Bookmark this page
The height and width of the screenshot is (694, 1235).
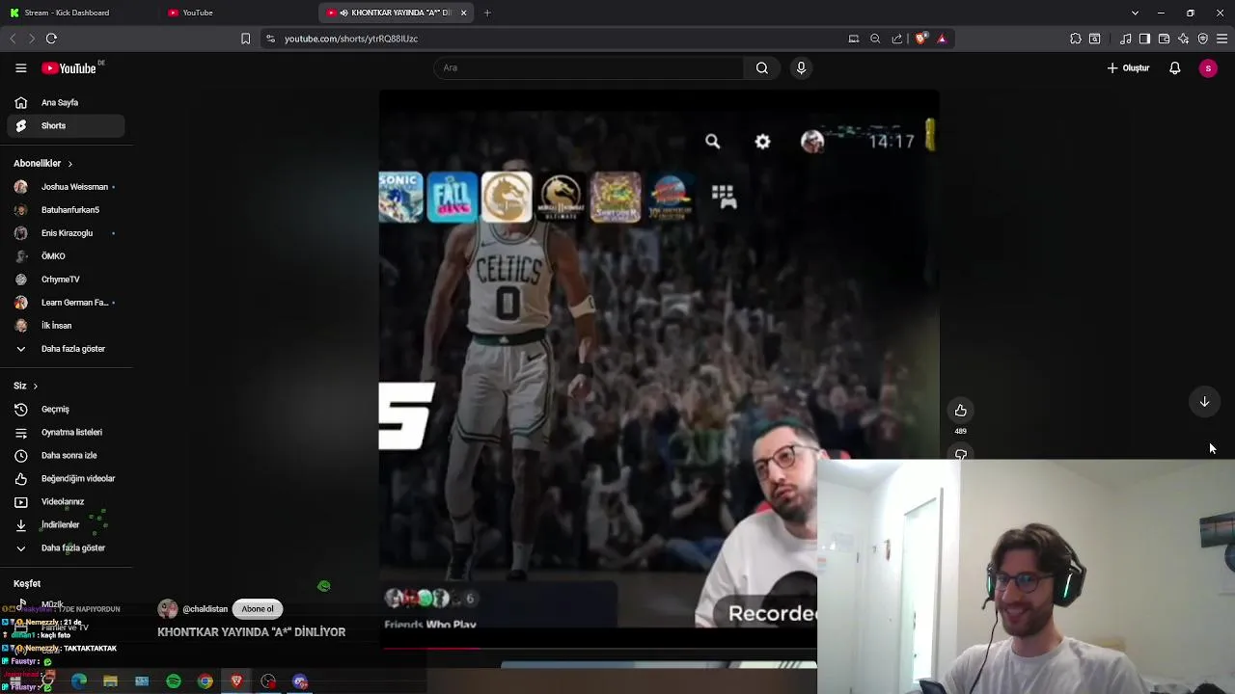pos(245,39)
